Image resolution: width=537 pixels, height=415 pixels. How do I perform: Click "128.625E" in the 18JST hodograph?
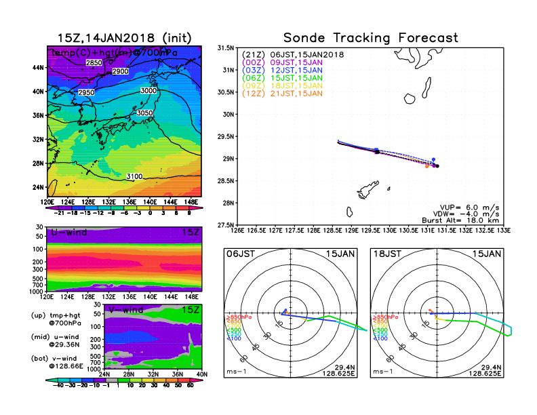pyautogui.click(x=485, y=373)
